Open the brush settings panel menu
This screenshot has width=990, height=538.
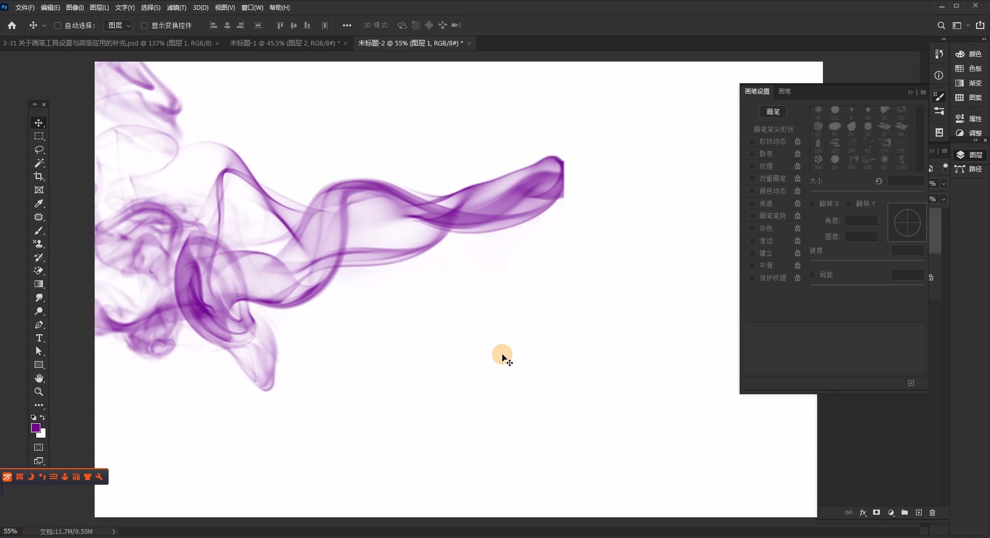[x=923, y=92]
